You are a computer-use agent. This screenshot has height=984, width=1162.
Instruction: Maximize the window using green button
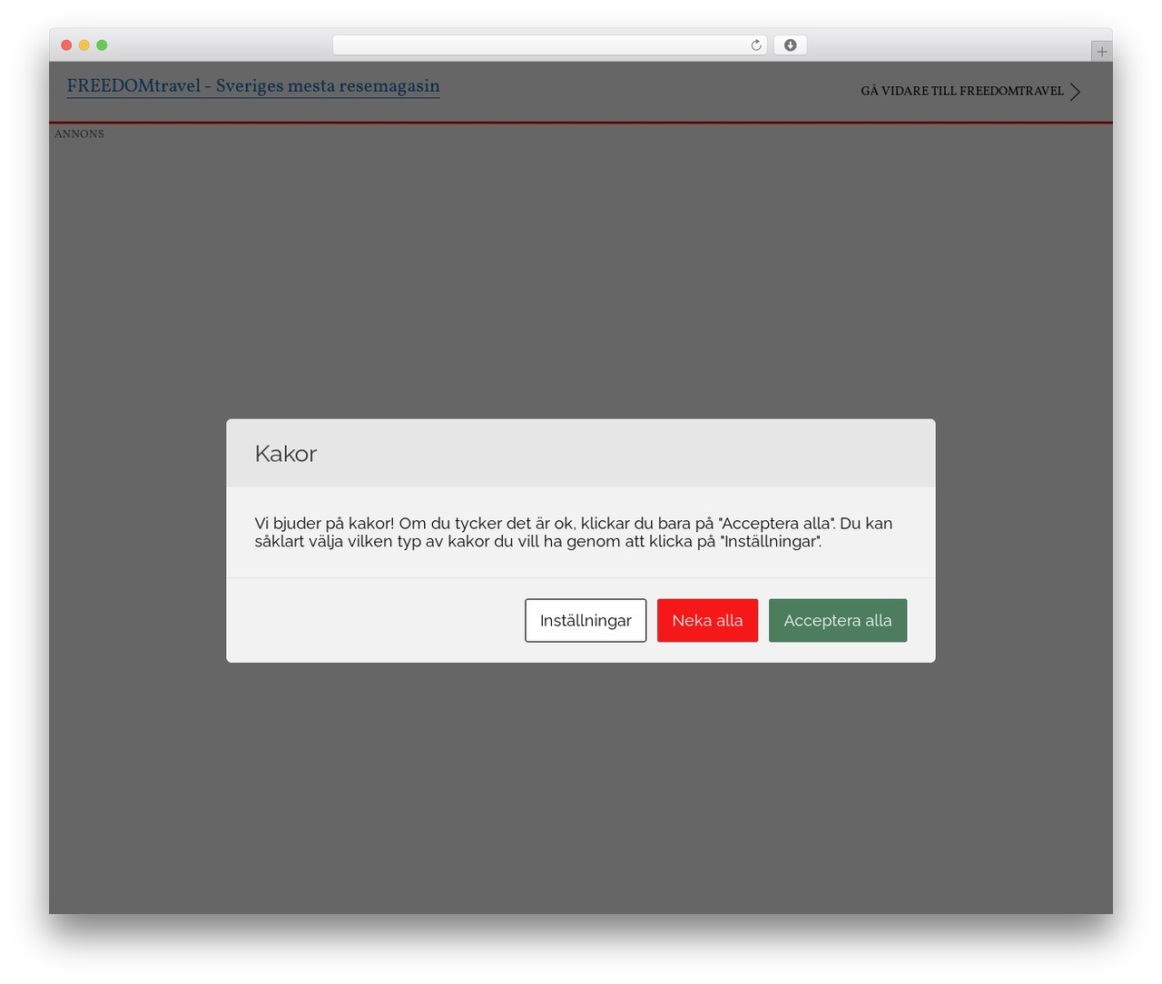point(102,45)
